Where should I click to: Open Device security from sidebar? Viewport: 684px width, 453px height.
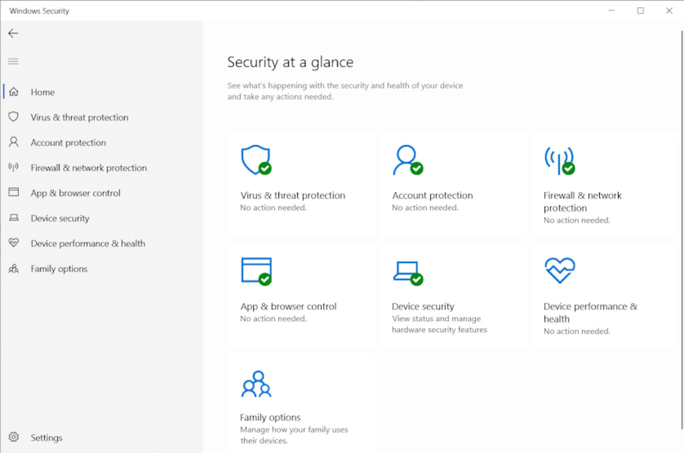(x=60, y=218)
